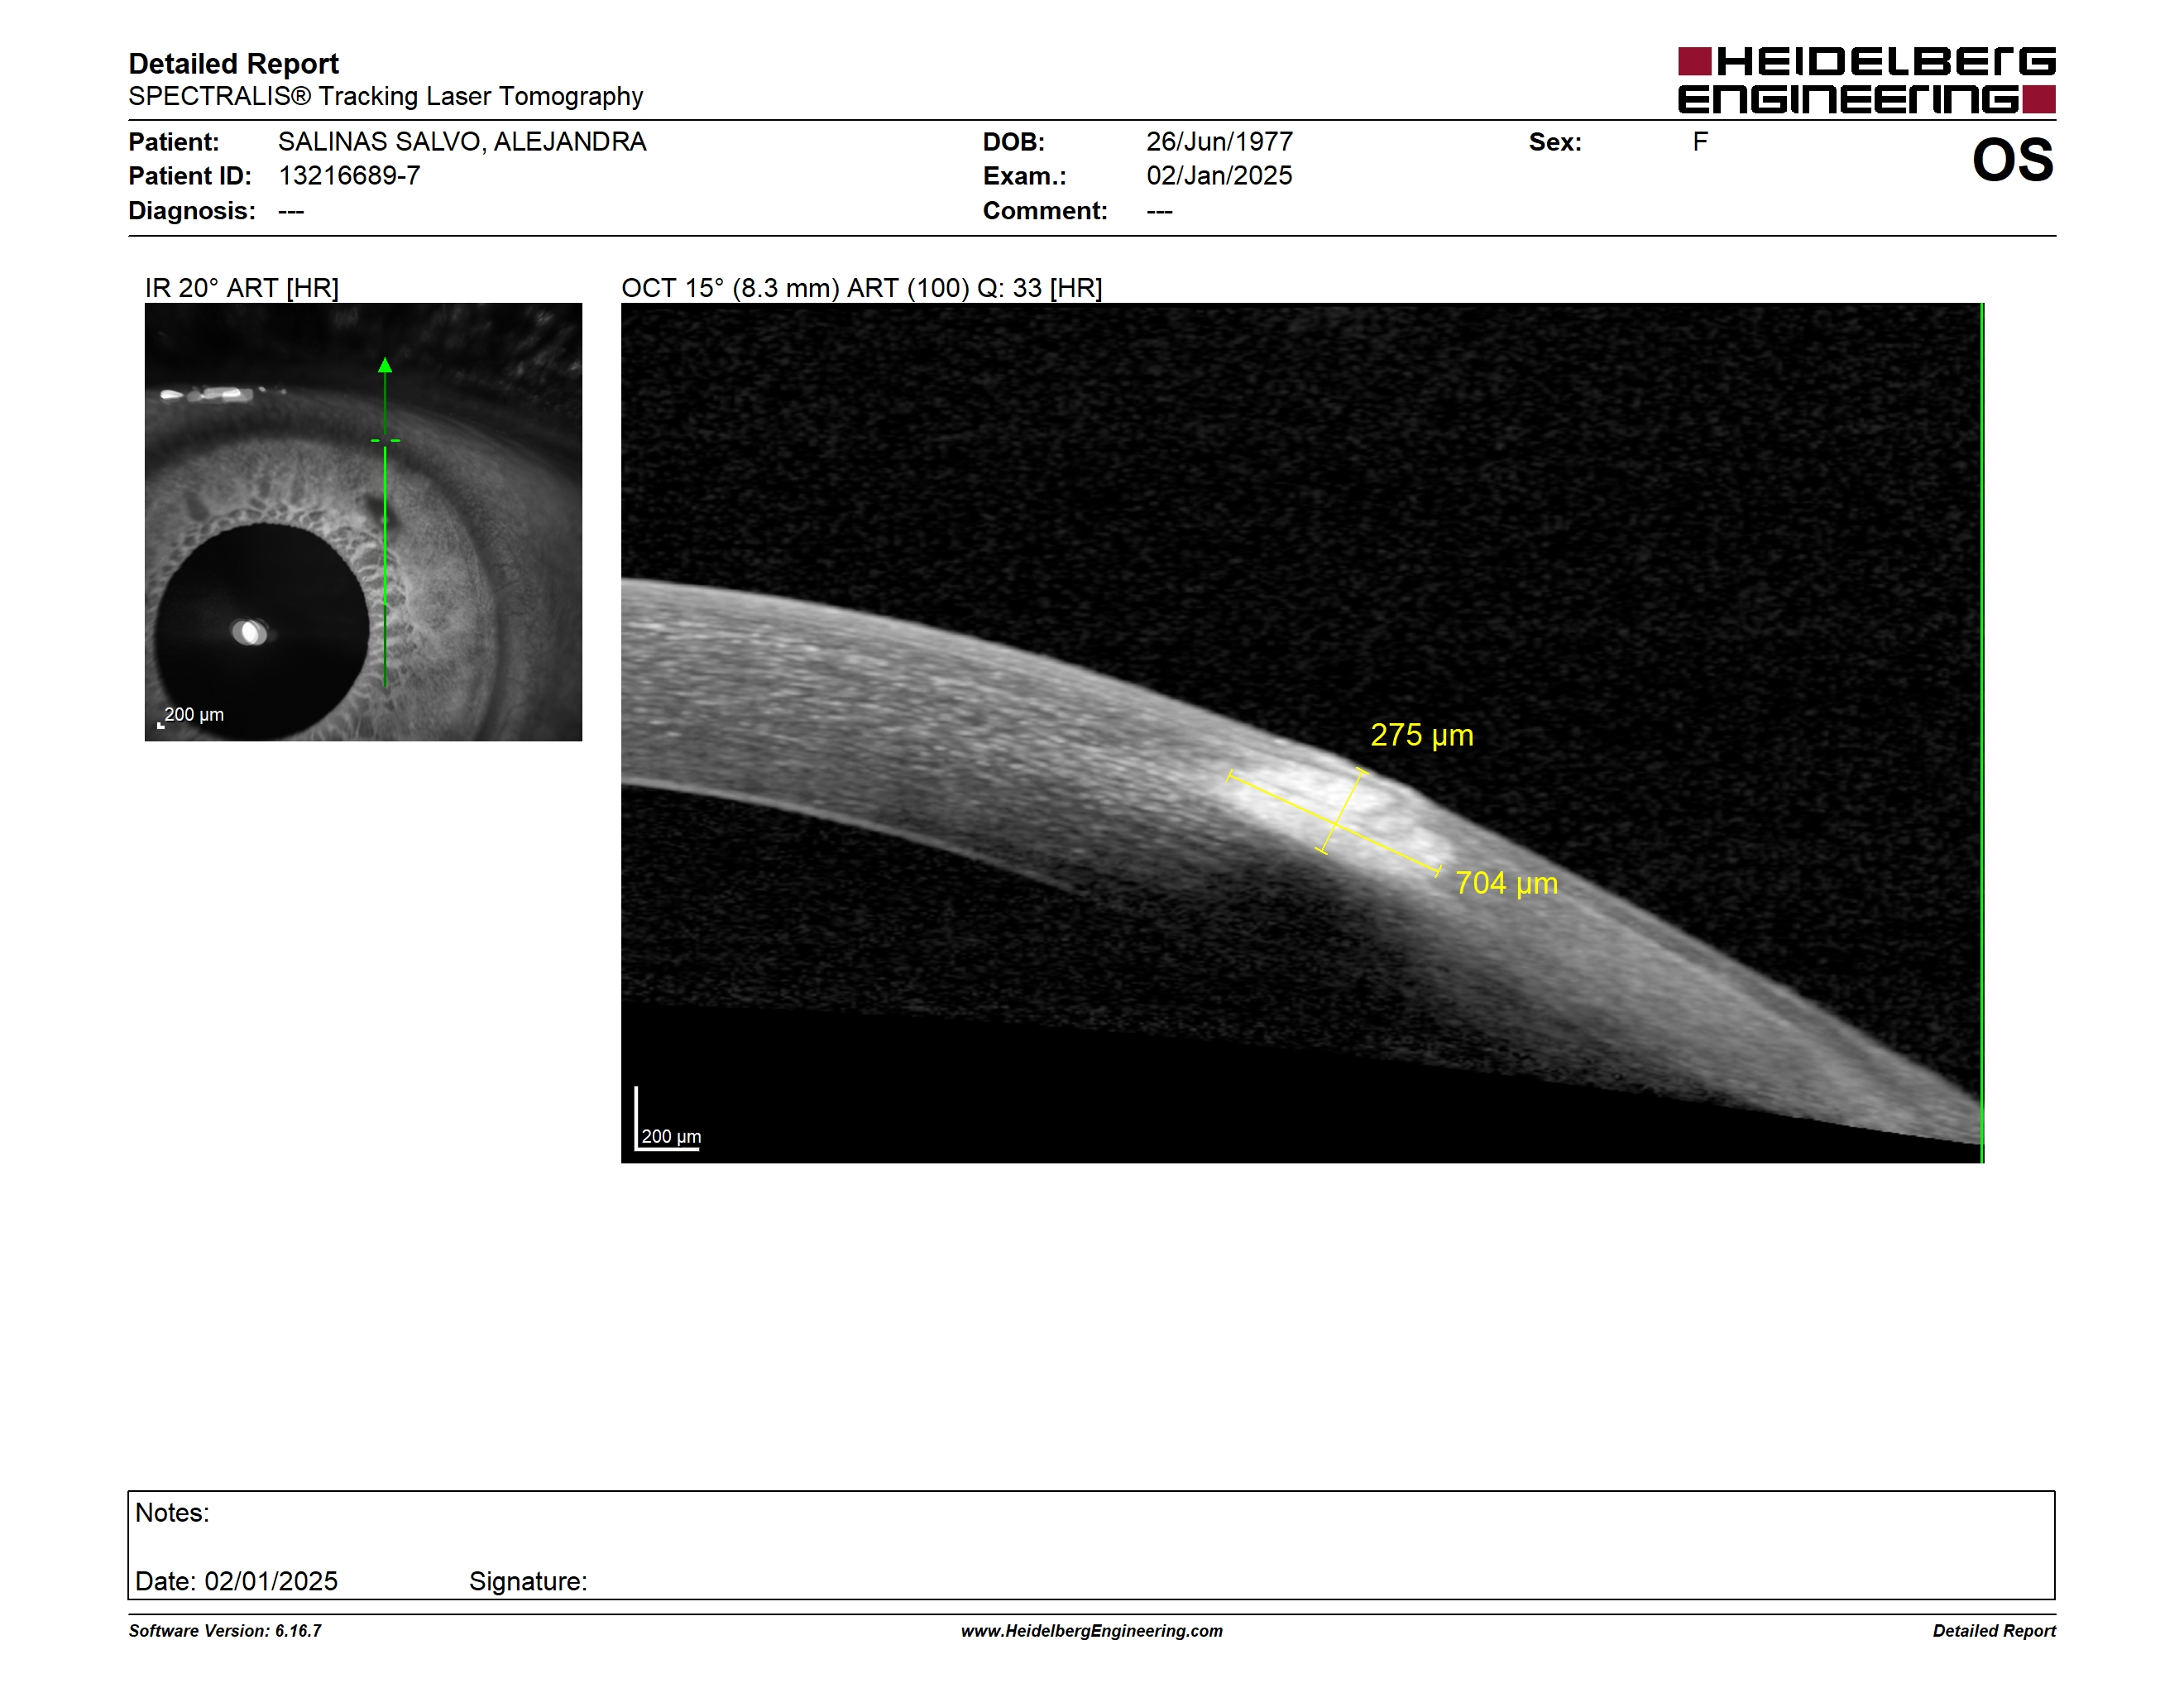The height and width of the screenshot is (1688, 2184).
Task: Select patient name SALINAS SALVO, ALEJANDRA
Action: [x=462, y=142]
